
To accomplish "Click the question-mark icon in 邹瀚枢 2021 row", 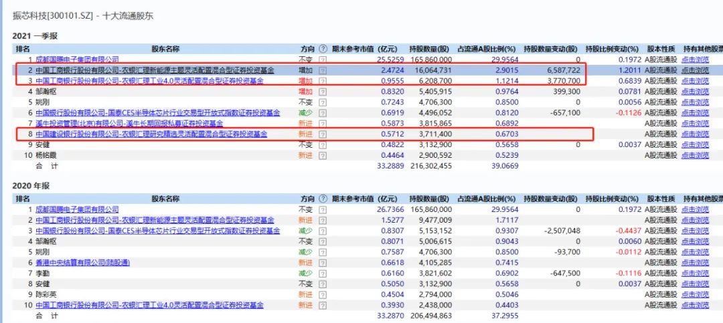I will [323, 92].
